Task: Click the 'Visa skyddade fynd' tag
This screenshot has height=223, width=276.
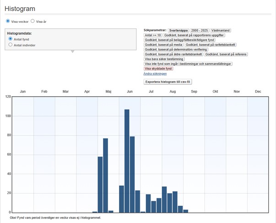Action: 158,68
